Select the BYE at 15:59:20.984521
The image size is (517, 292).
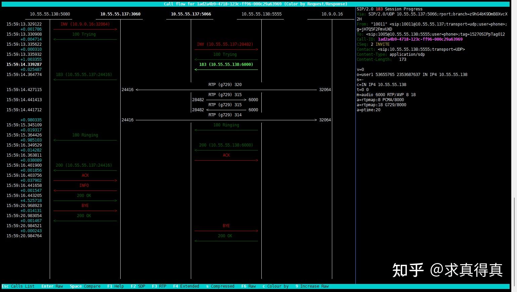(226, 226)
